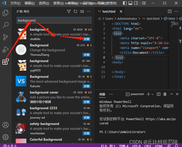Image resolution: width=182 pixels, height=147 pixels.
Task: Open terminal launch profile dropdown arrow
Action: point(153,94)
